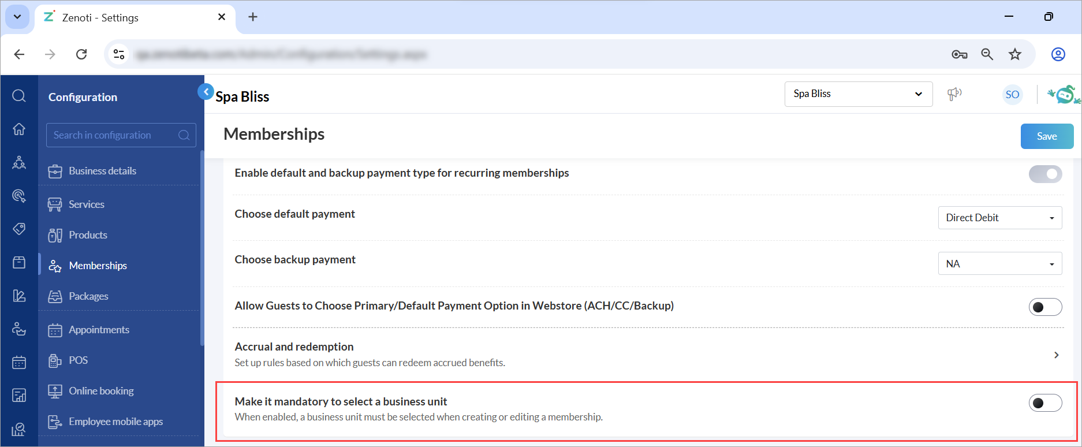Bookmark this page with star icon
The image size is (1082, 447).
point(1014,54)
